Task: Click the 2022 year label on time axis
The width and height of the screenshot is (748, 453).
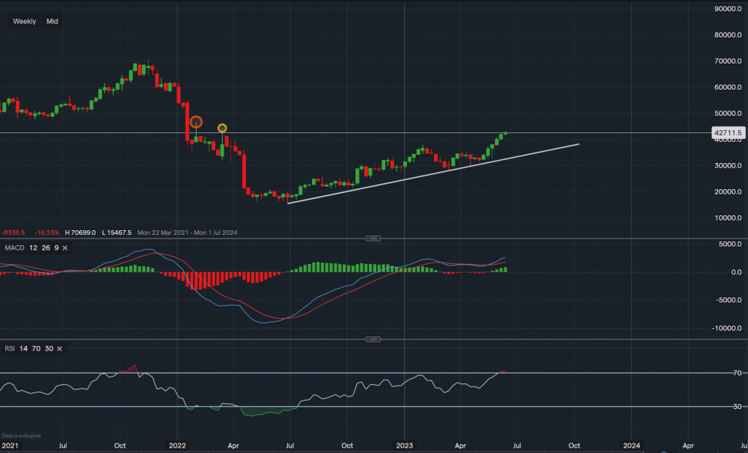Action: coord(177,444)
